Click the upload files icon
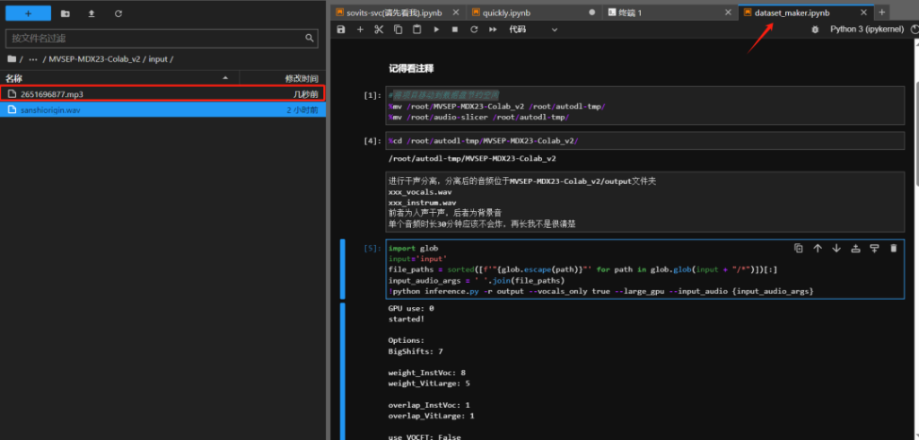The image size is (919, 440). point(92,14)
